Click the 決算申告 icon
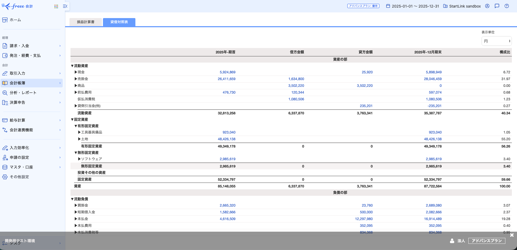The image size is (517, 250). (x=5, y=102)
